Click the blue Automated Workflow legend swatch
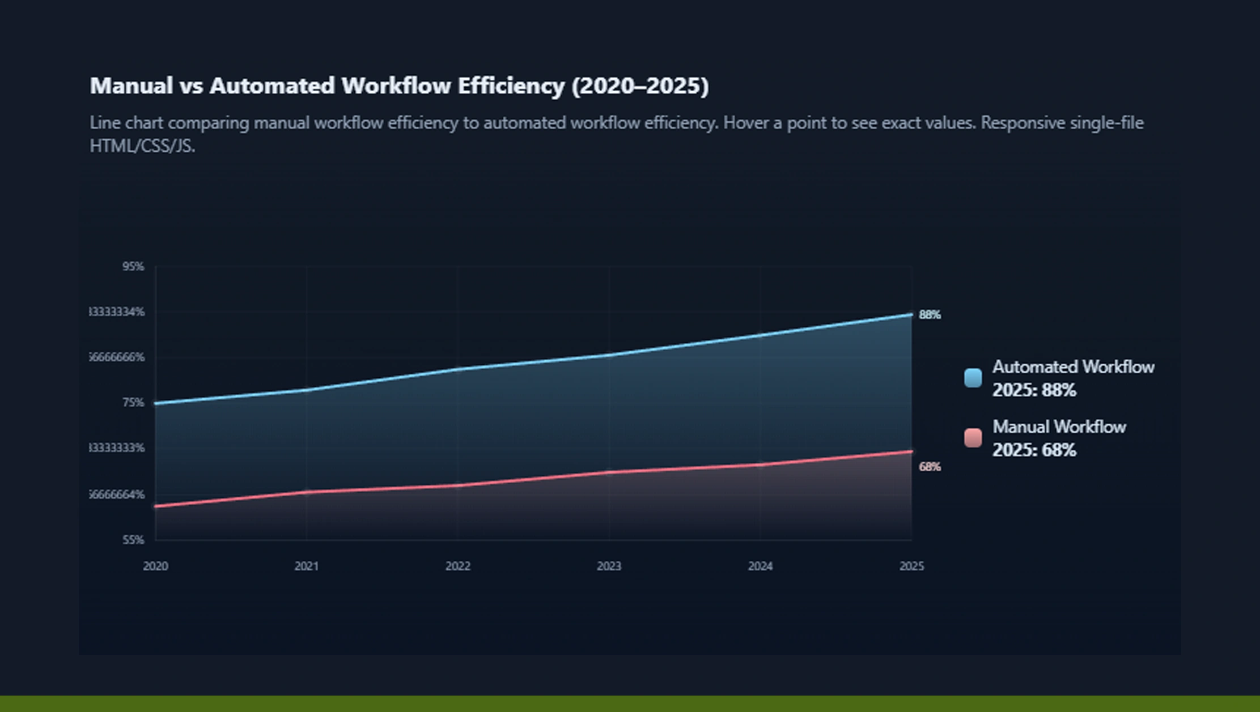Viewport: 1260px width, 712px height. click(973, 378)
